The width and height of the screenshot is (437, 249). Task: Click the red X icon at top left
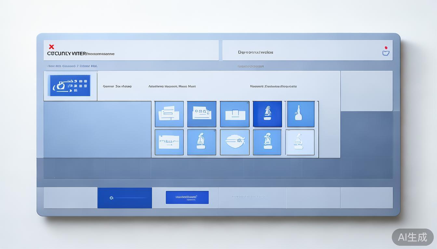pos(51,47)
